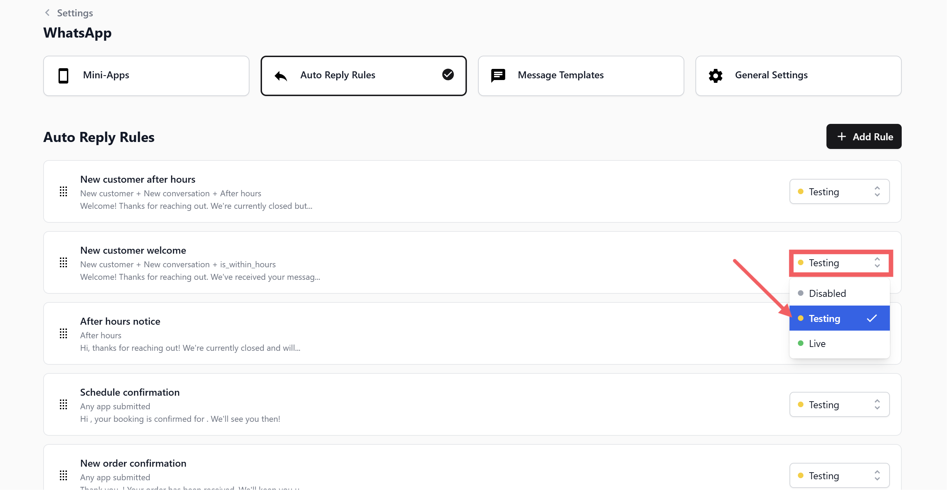Click the back chevron next to Settings
947x490 pixels.
[47, 13]
